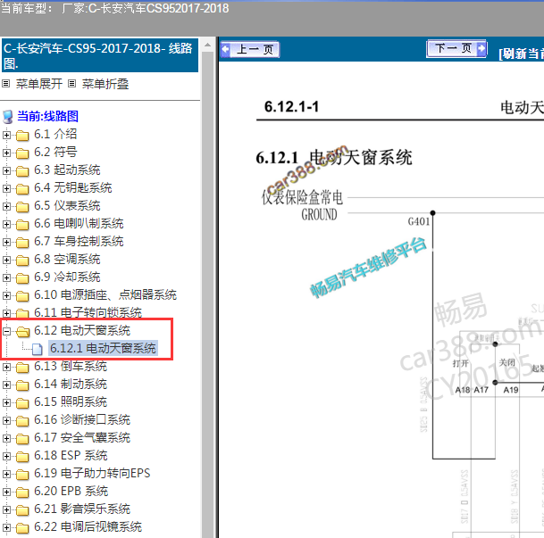Screen dimensions: 544x538
Task: Go to next page with 下一页
Action: [456, 48]
